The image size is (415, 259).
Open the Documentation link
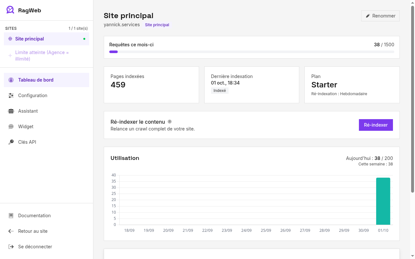pyautogui.click(x=46, y=216)
